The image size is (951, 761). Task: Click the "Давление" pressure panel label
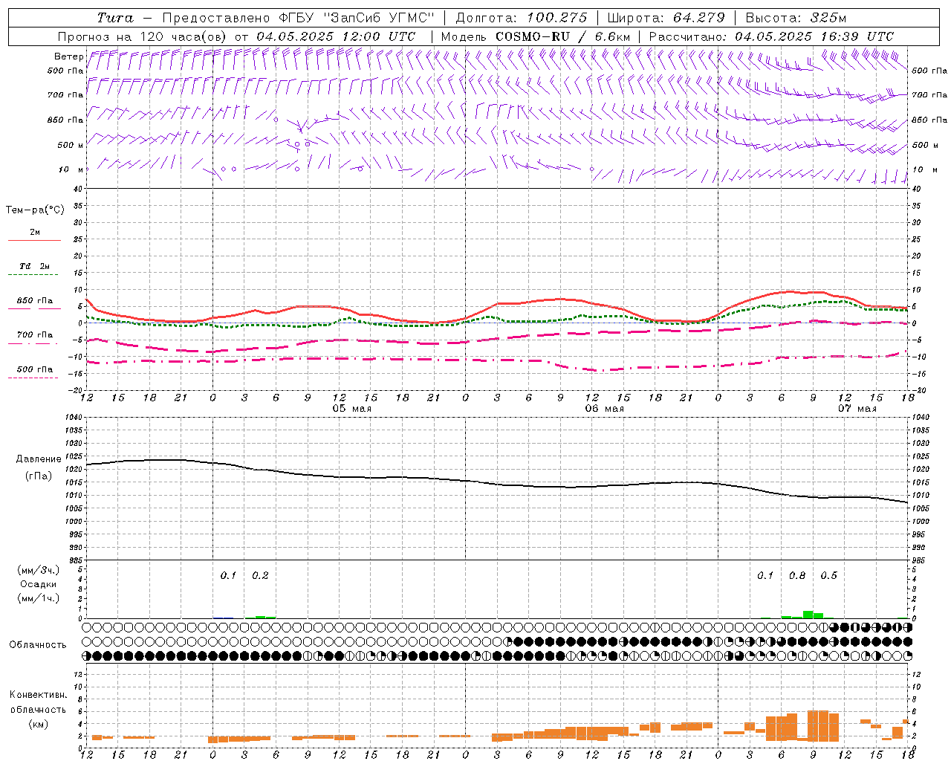[x=39, y=459]
